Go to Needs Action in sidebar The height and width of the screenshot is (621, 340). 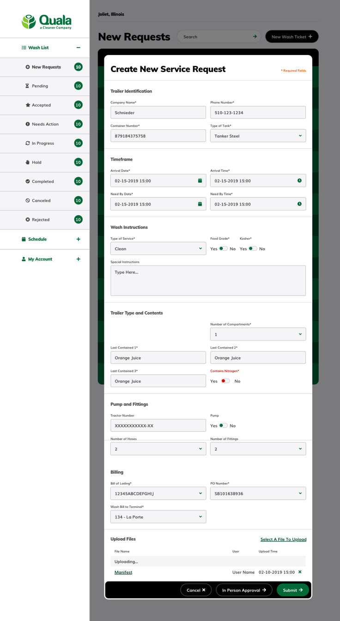45,124
